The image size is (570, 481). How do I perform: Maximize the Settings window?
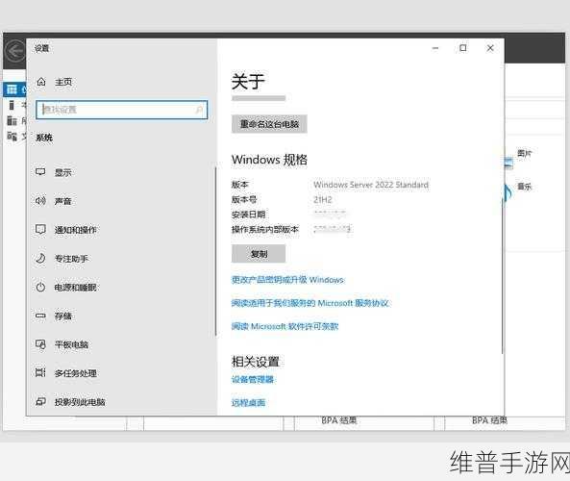click(x=463, y=48)
